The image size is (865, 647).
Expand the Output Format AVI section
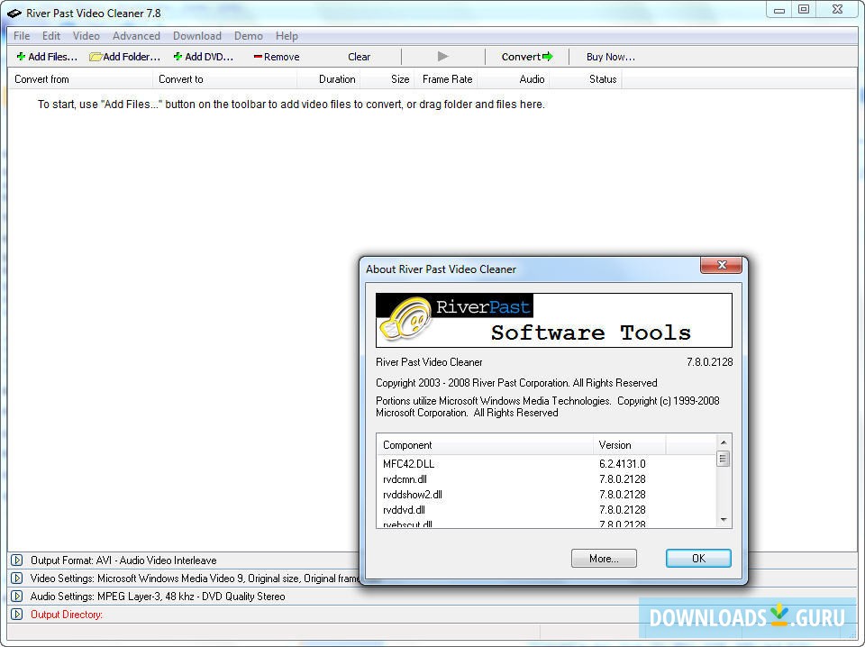pos(16,560)
